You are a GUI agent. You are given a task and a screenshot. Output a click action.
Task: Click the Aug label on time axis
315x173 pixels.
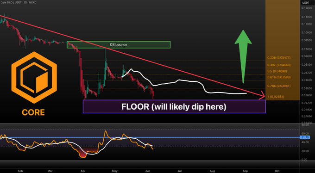(212, 171)
